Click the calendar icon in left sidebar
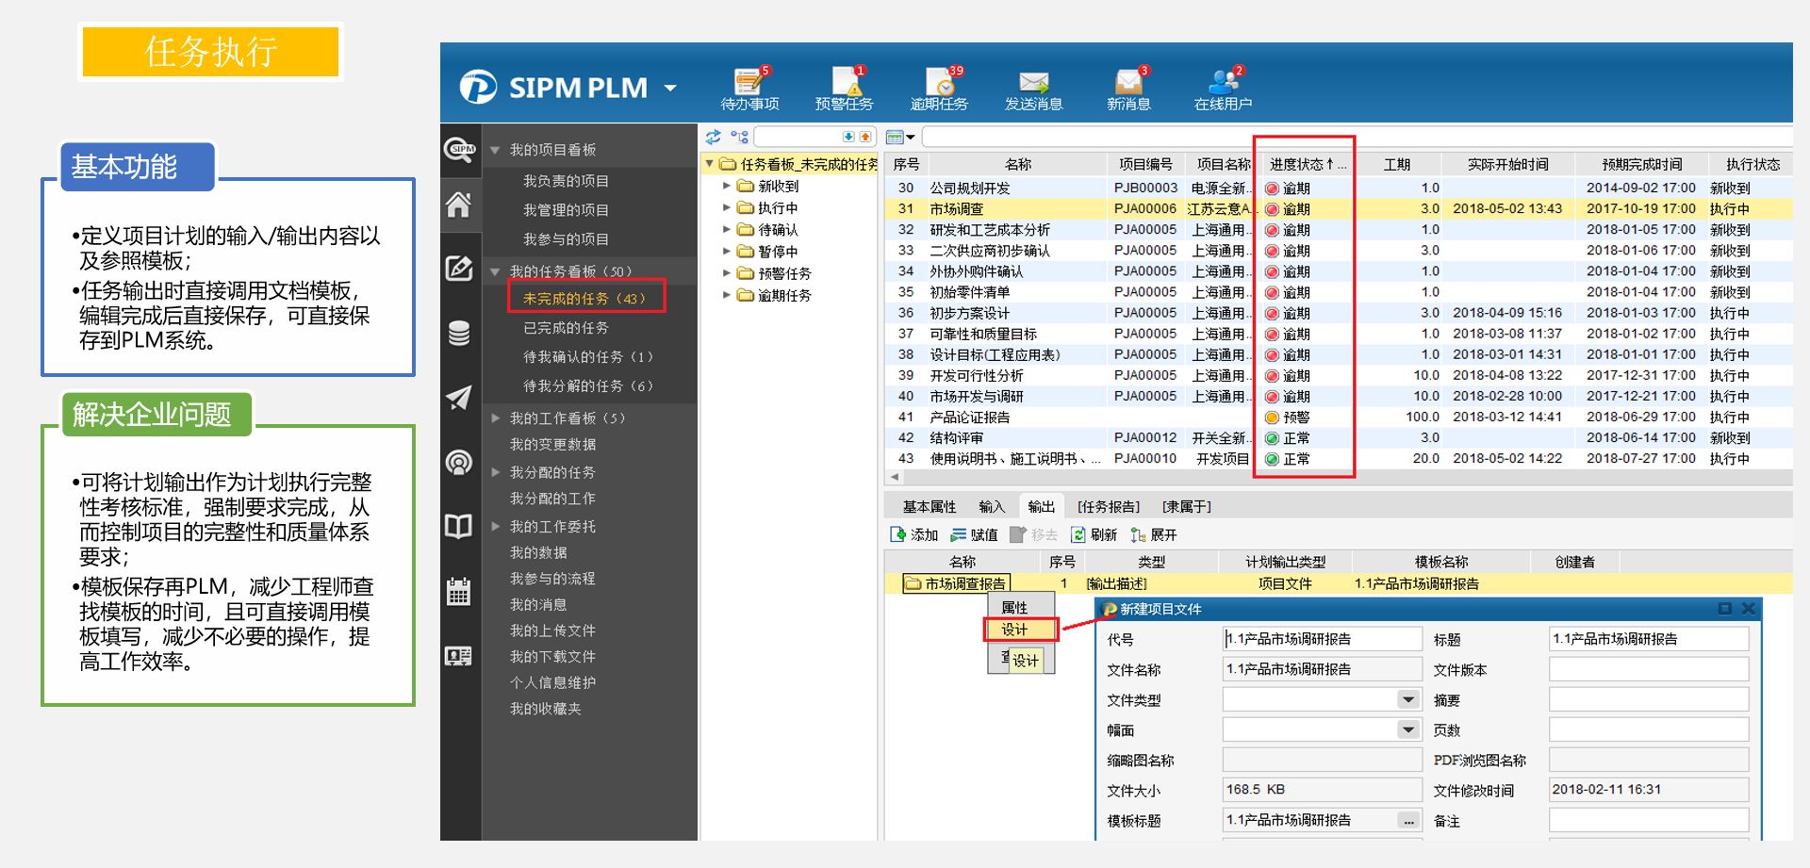 pos(459,592)
